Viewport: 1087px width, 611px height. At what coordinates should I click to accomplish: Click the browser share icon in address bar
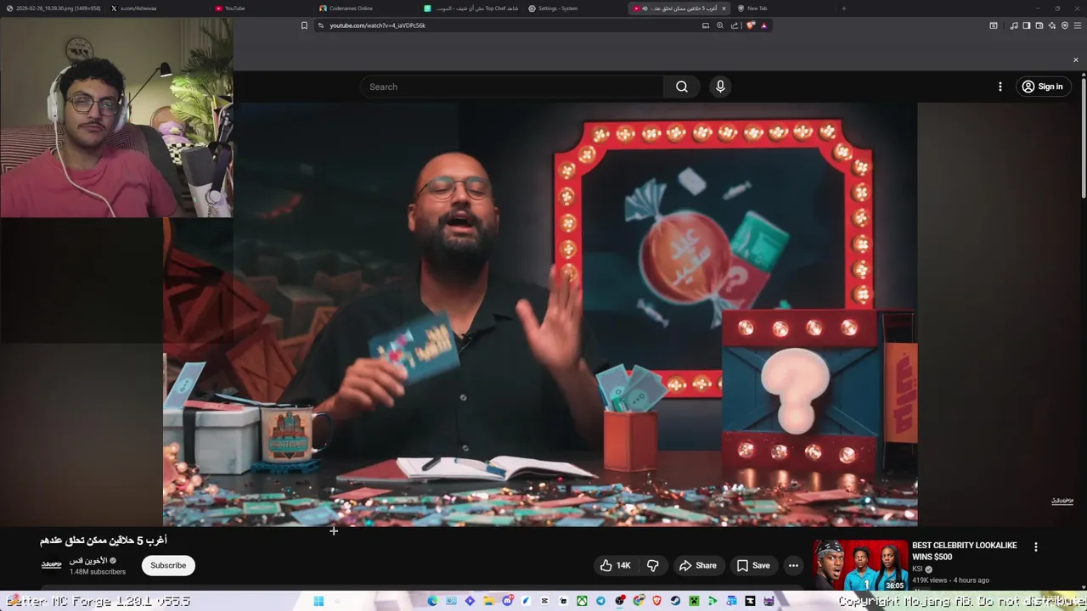pyautogui.click(x=735, y=25)
